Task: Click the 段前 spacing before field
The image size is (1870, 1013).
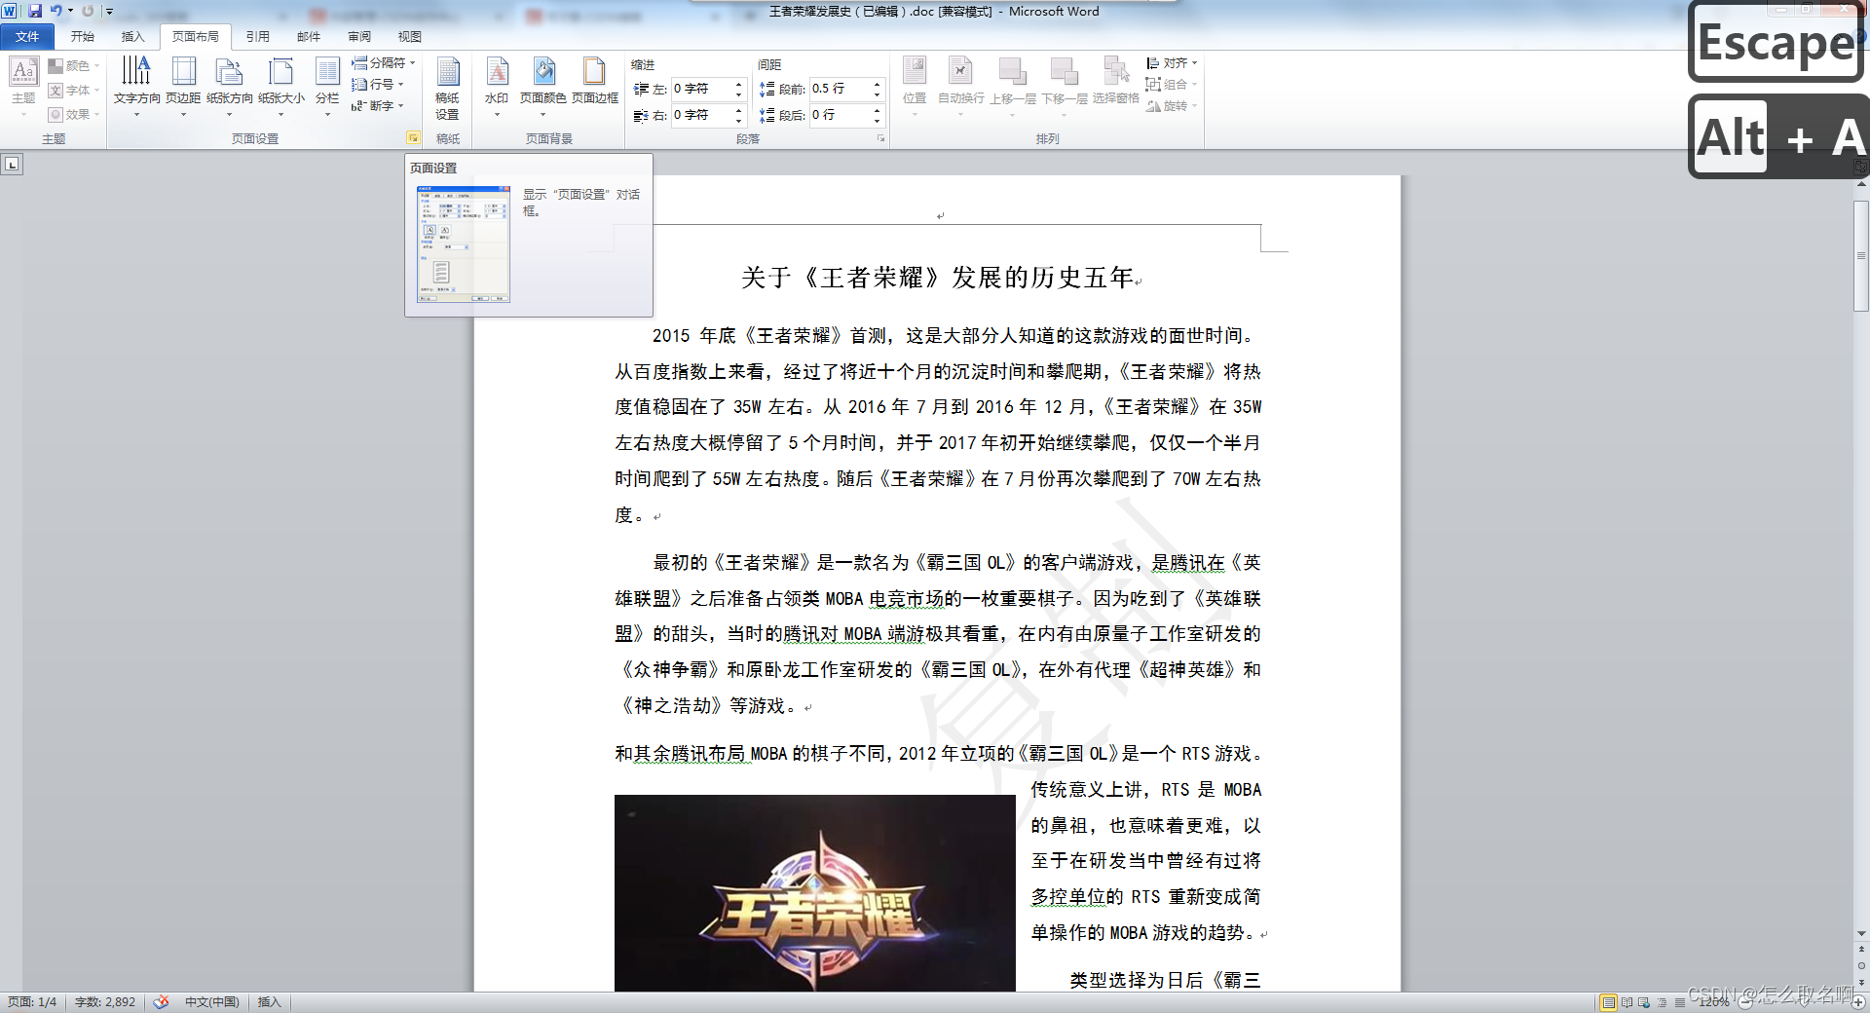Action: pos(840,89)
